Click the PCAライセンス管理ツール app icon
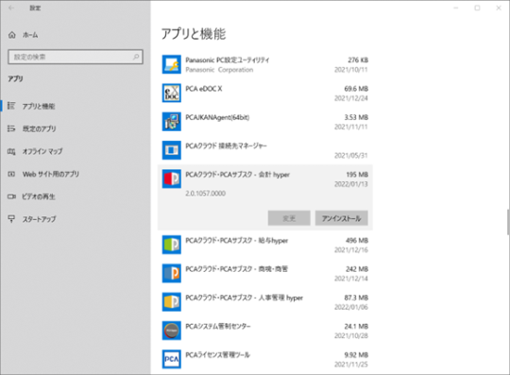The width and height of the screenshot is (510, 375). [171, 359]
